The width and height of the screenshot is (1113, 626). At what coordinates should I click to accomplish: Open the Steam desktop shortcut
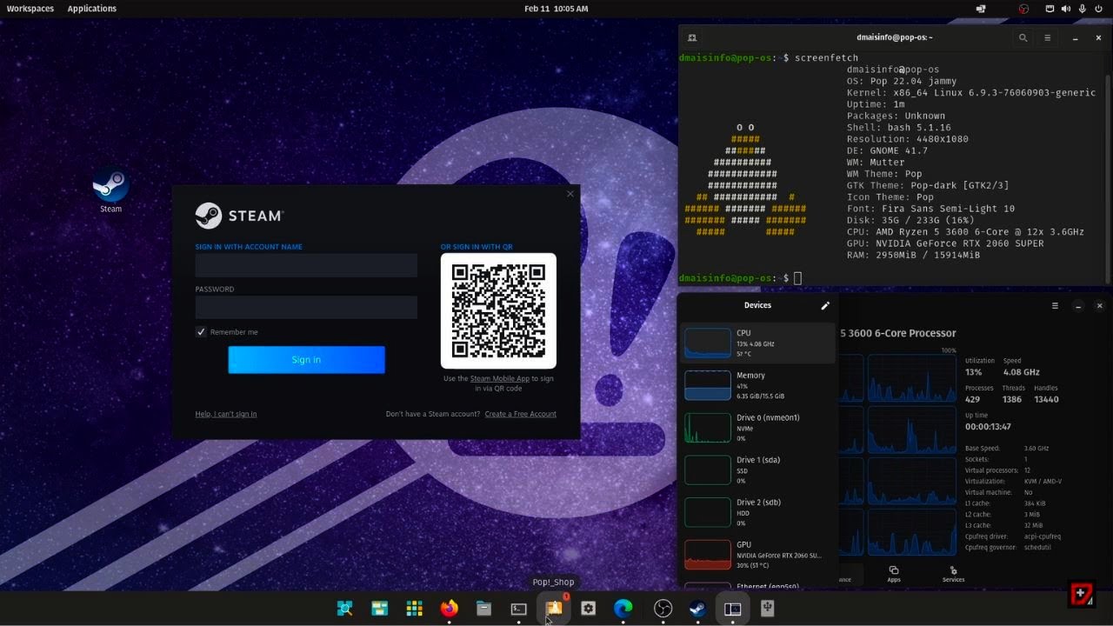[x=110, y=190]
